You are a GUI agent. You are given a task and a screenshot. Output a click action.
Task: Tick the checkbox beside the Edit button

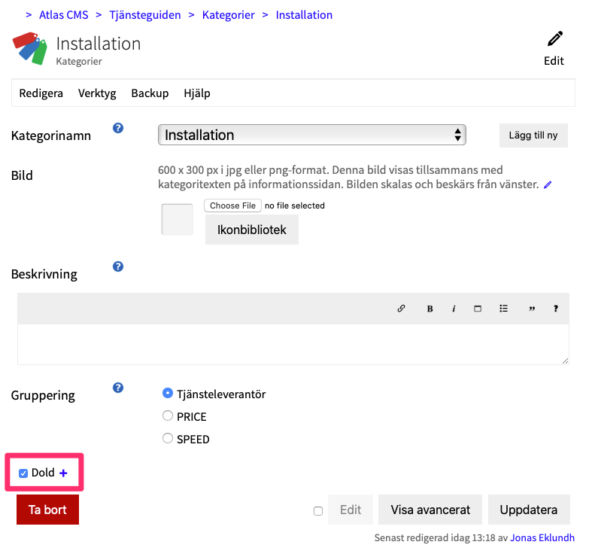tap(318, 511)
